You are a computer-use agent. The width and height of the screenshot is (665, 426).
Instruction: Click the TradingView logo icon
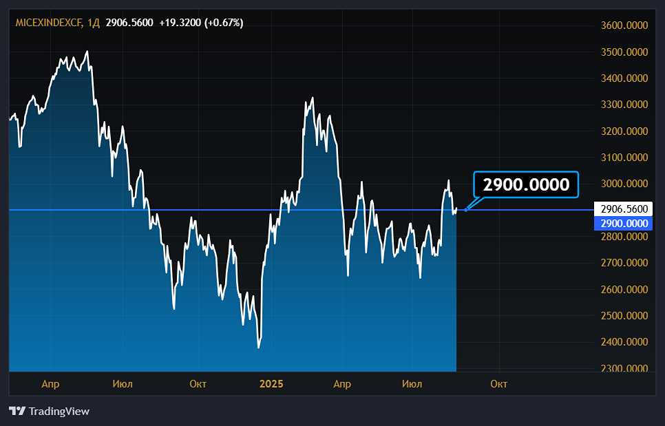17,411
